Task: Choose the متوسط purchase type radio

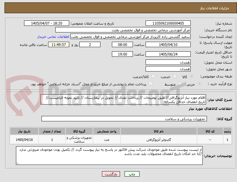Action: [x=180, y=83]
